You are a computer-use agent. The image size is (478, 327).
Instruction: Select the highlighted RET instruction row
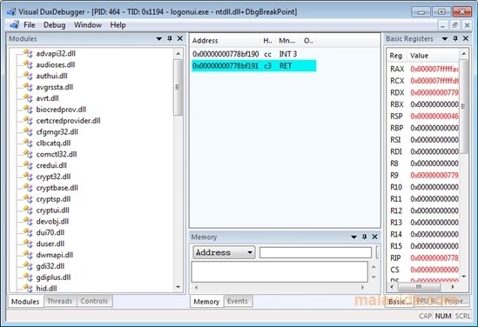254,66
